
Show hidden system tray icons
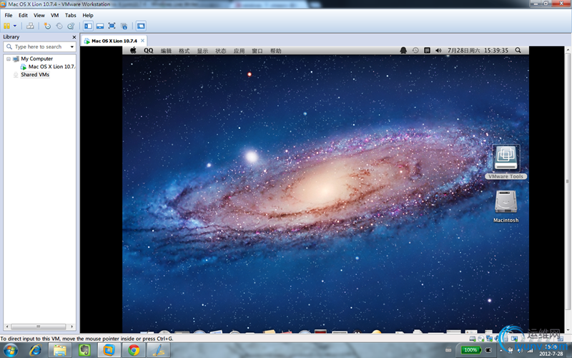coord(500,350)
